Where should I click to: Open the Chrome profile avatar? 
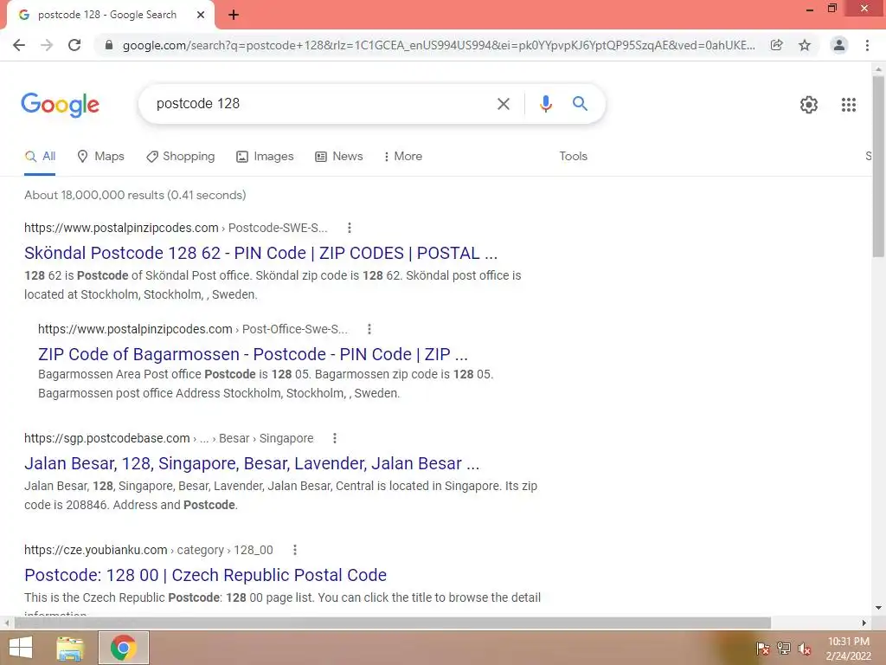point(839,45)
